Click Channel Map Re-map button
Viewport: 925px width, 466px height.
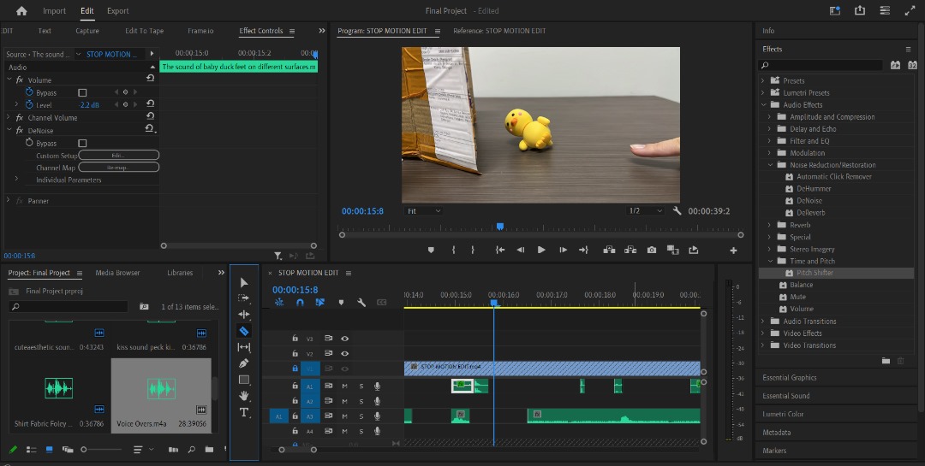[x=118, y=168]
